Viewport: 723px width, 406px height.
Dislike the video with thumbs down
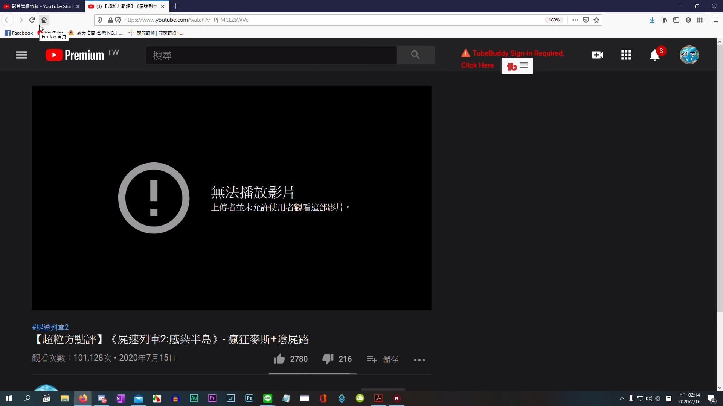tap(328, 359)
